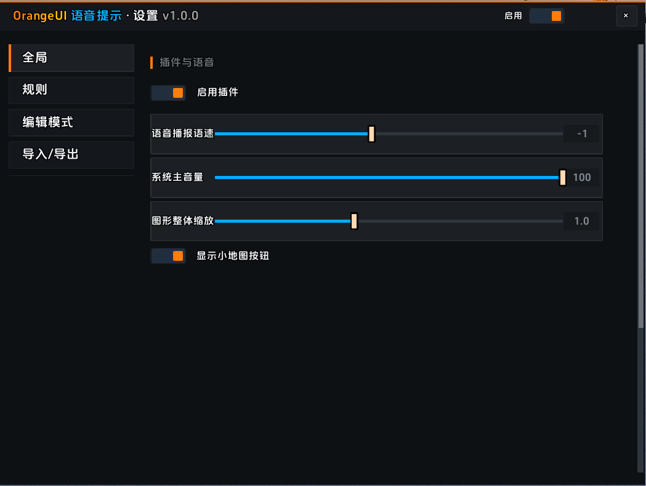The height and width of the screenshot is (486, 646).
Task: Open the 导入/导出 tab
Action: click(71, 155)
